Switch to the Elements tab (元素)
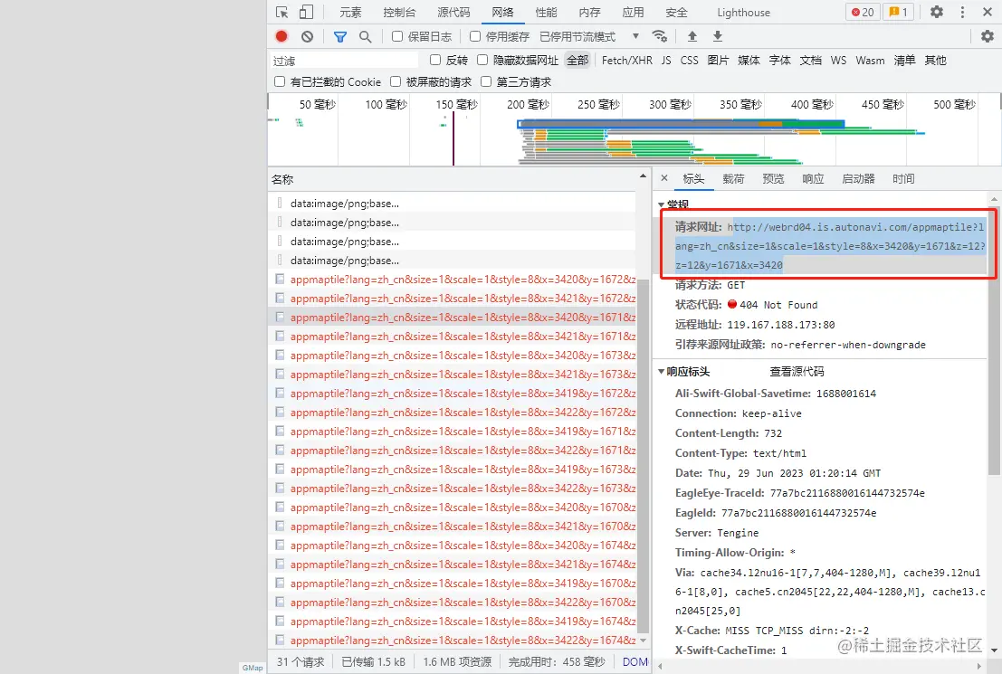Viewport: 1002px width, 674px height. pos(350,12)
